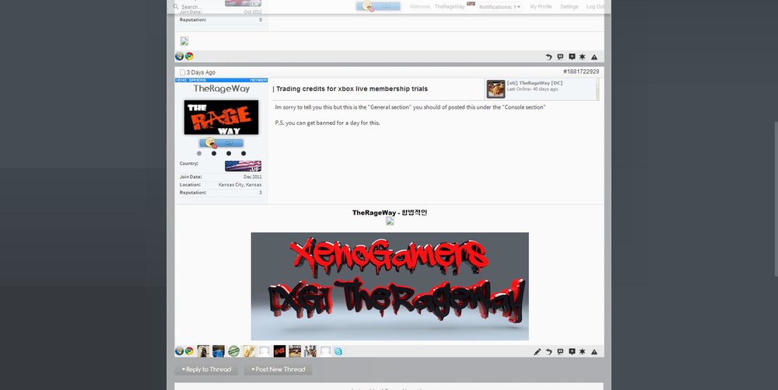
Task: Click the reply arrow icon on TheRageWay's post
Action: [x=548, y=352]
